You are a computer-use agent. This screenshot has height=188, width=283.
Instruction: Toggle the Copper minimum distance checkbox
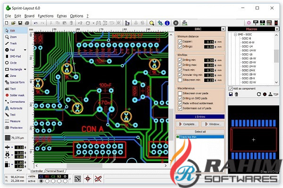(180, 41)
